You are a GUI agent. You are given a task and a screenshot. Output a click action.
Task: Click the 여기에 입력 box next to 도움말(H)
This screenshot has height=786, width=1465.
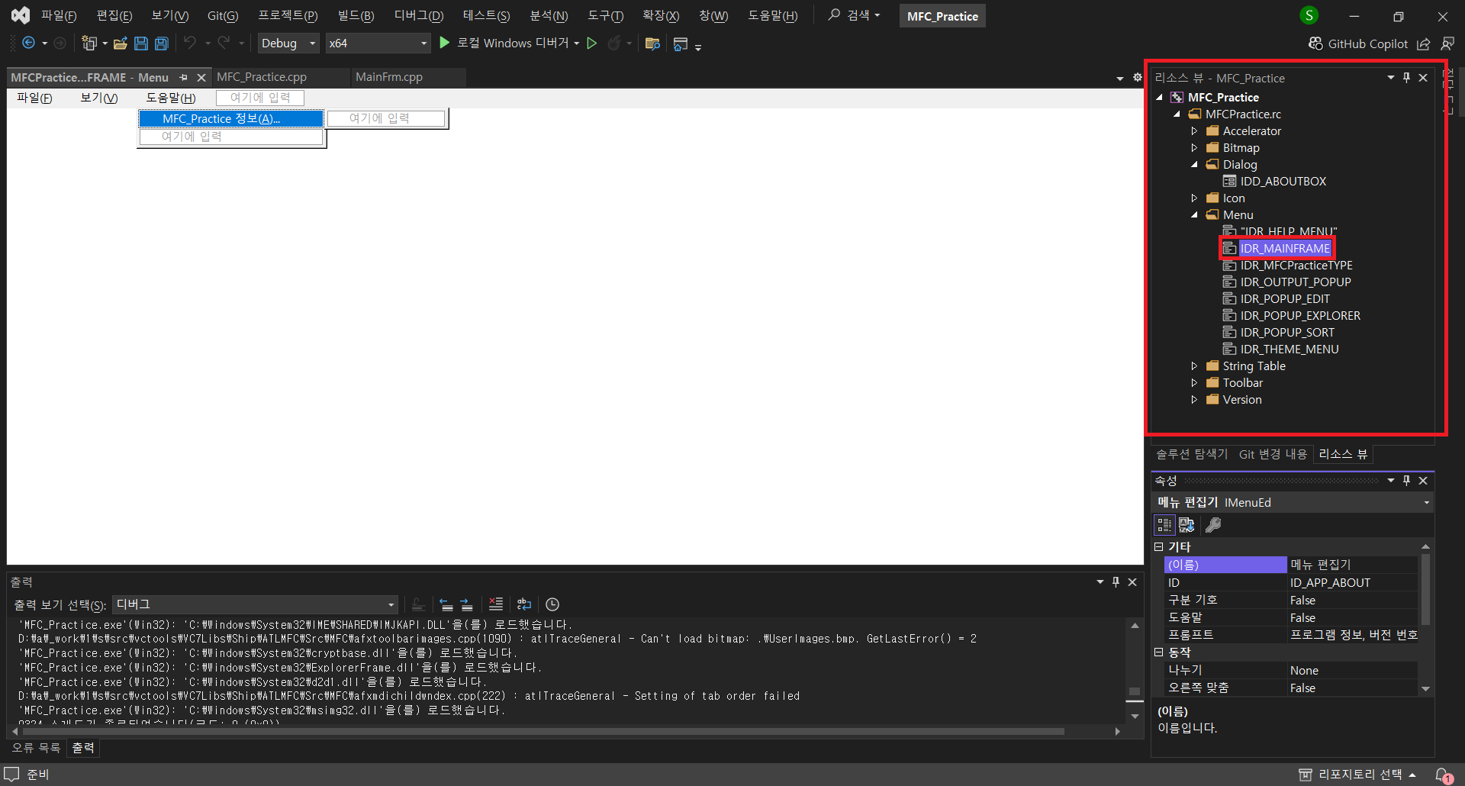[260, 98]
